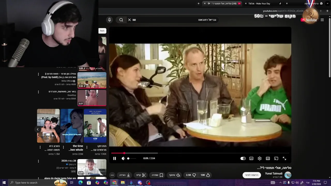Open Microsoft Edge from taskbar
The height and width of the screenshot is (186, 331).
[80, 183]
